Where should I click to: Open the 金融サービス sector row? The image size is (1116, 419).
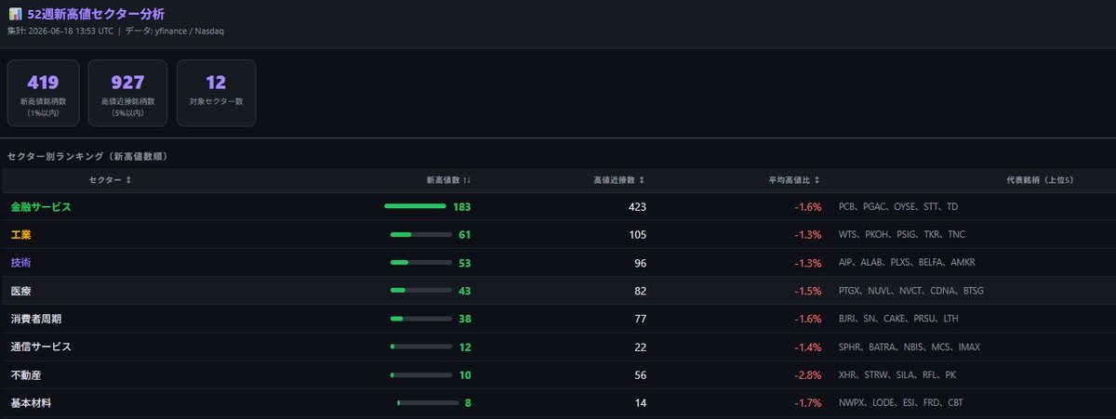(558, 206)
